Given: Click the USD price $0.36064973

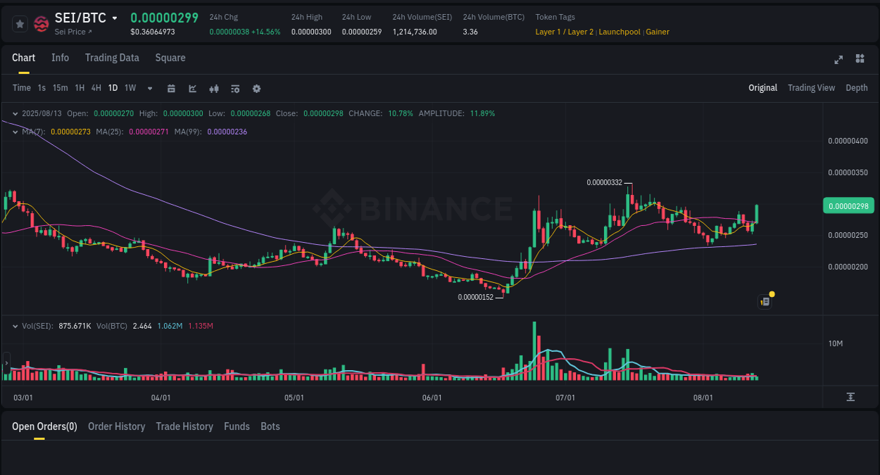Looking at the screenshot, I should tap(153, 32).
